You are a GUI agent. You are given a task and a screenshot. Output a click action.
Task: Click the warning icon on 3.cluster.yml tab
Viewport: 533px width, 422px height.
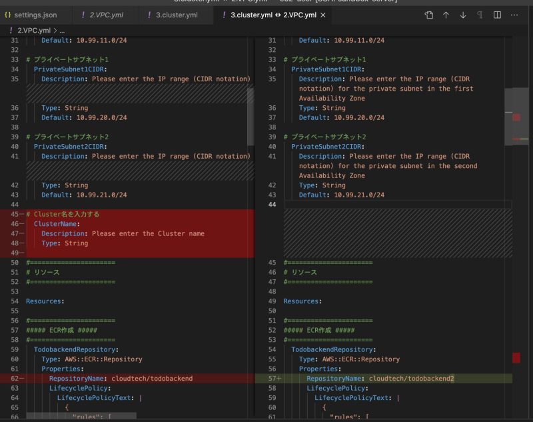click(x=150, y=15)
